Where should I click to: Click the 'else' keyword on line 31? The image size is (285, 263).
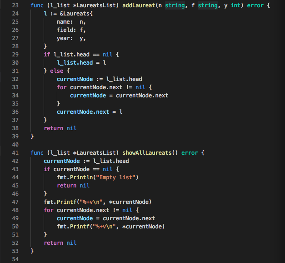point(56,71)
